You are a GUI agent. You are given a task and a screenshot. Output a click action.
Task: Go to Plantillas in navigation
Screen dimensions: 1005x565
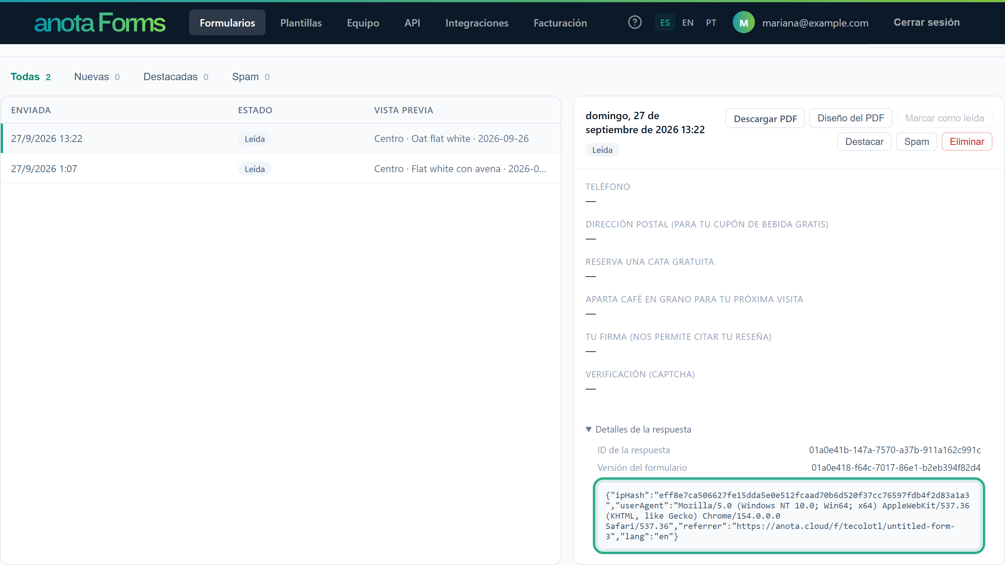[x=301, y=23]
